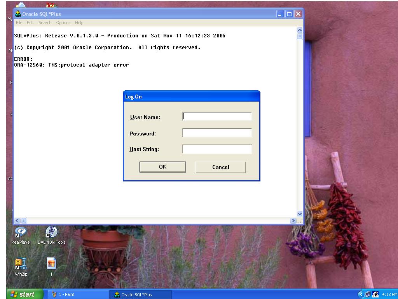Expand hidden system tray icons

click(x=362, y=294)
